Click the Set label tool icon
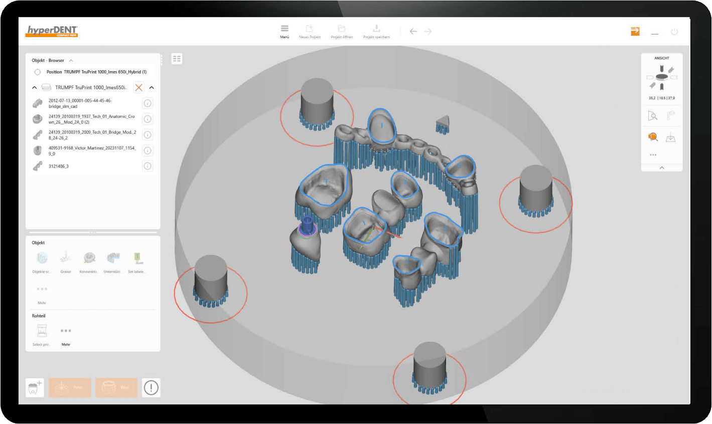The height and width of the screenshot is (424, 712). (x=137, y=259)
